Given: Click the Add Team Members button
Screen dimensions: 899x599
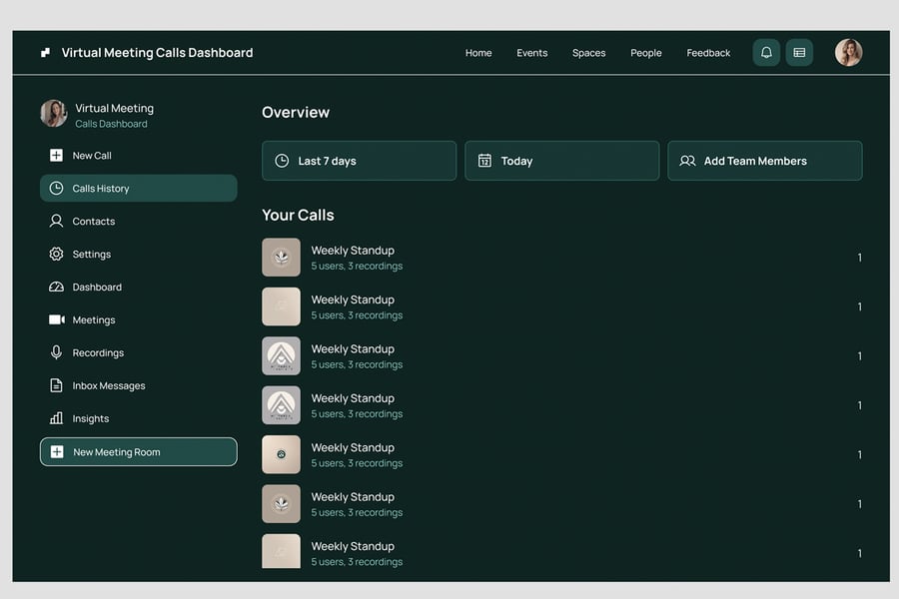Looking at the screenshot, I should point(764,161).
